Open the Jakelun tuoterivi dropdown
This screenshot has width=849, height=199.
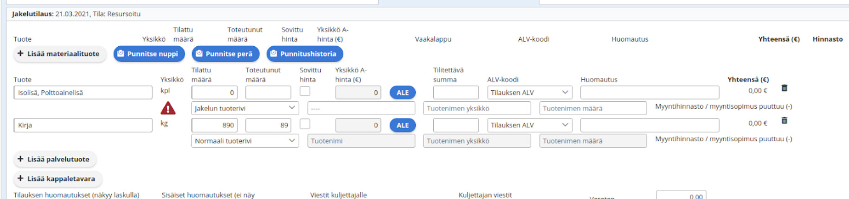coord(245,108)
